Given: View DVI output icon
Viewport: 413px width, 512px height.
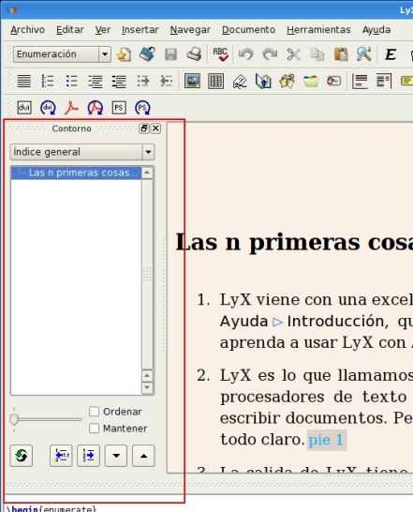Looking at the screenshot, I should [x=24, y=108].
